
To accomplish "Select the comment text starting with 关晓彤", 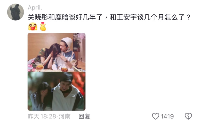I will click(x=109, y=17).
